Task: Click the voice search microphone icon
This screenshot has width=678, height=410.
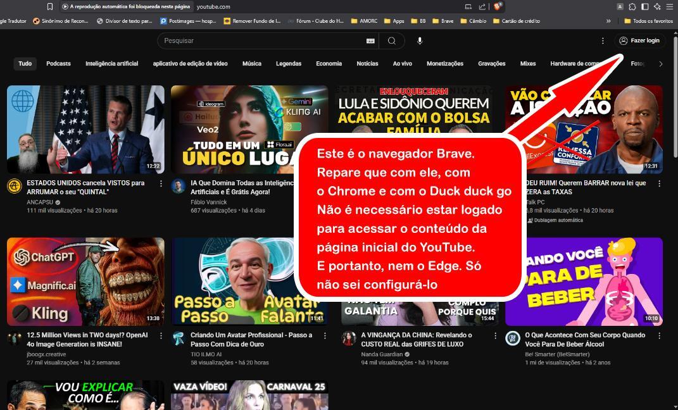Action: point(420,40)
